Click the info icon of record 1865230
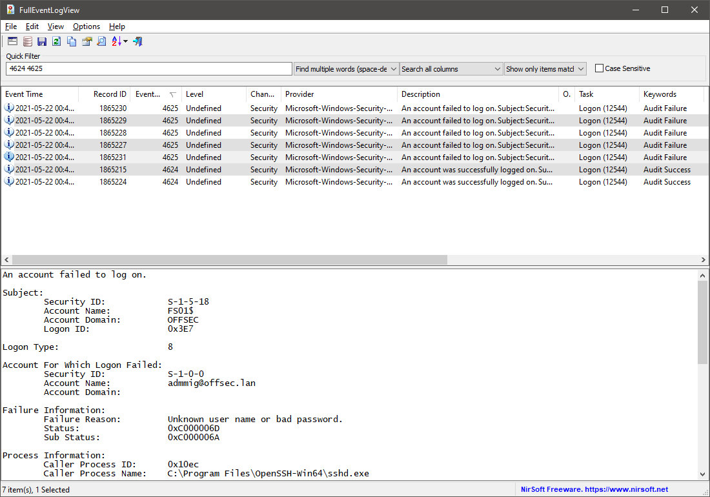The image size is (710, 497). (9, 108)
